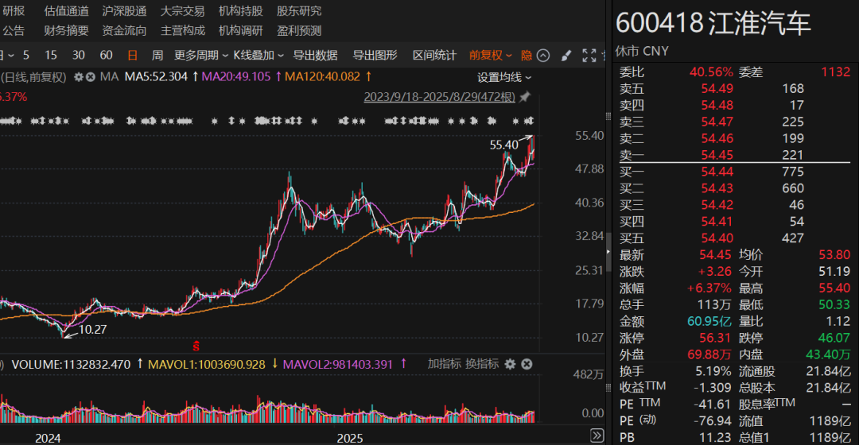Toggle the 隐 hide button
Image resolution: width=859 pixels, height=445 pixels.
[527, 56]
